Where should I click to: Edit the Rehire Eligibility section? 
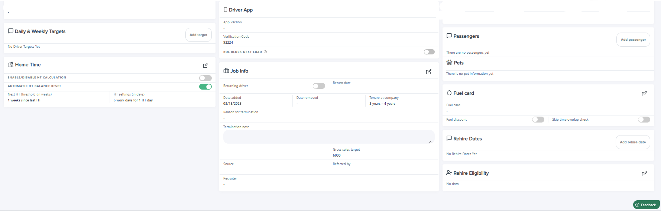[x=644, y=174]
